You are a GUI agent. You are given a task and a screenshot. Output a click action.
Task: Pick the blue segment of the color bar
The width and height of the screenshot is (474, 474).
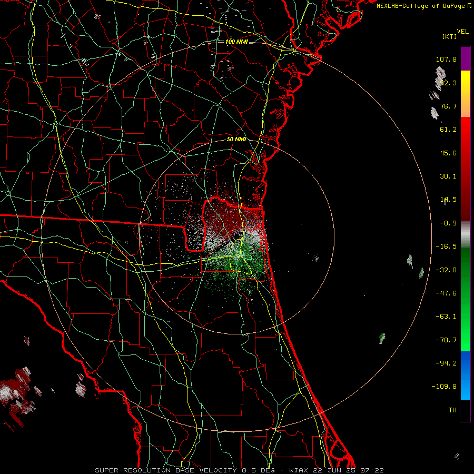coord(465,376)
